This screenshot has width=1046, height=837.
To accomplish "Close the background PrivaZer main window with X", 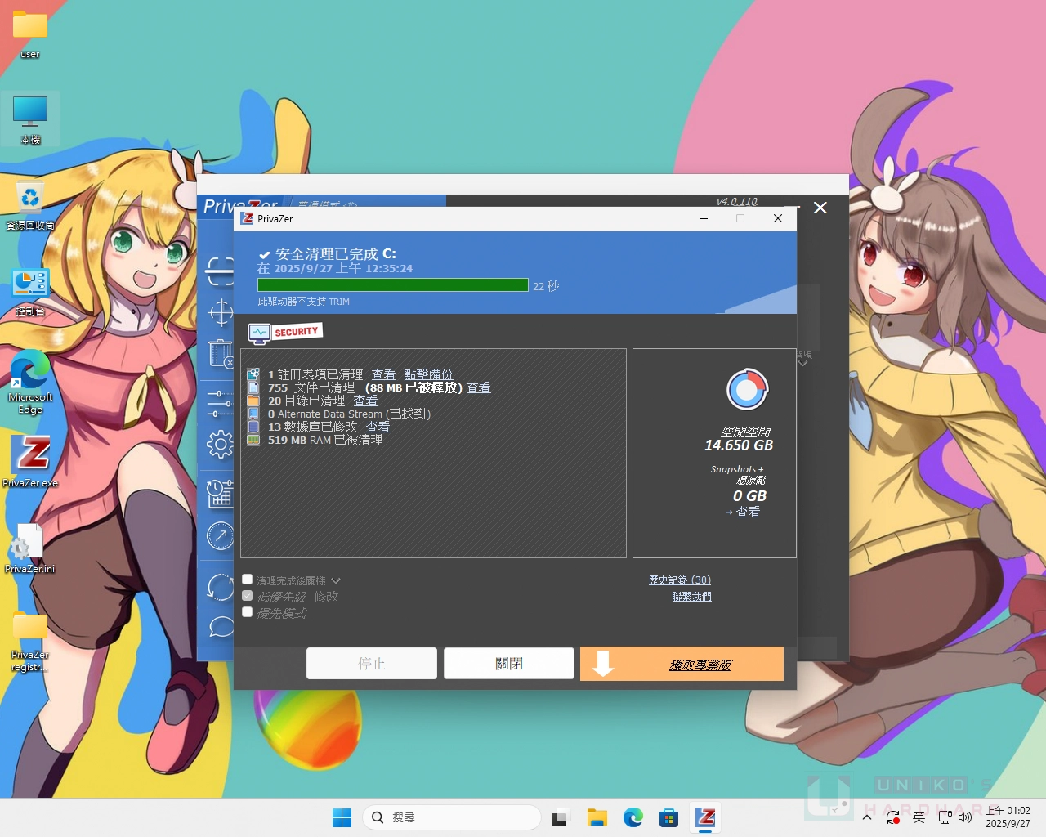I will pyautogui.click(x=820, y=208).
